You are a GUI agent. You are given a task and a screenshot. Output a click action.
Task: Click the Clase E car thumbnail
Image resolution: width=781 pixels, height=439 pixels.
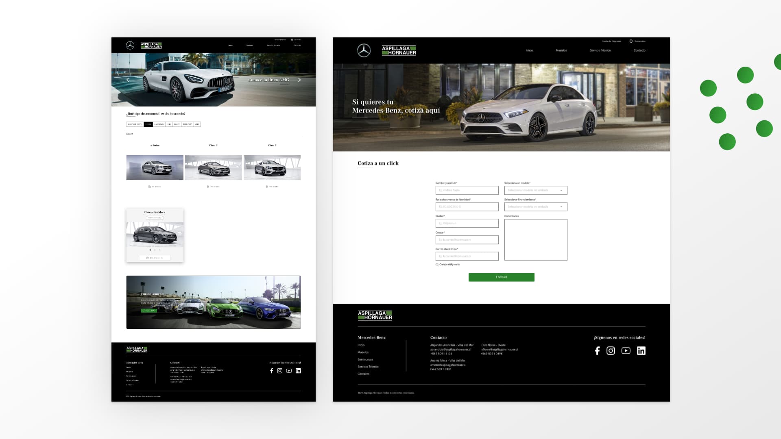point(272,167)
